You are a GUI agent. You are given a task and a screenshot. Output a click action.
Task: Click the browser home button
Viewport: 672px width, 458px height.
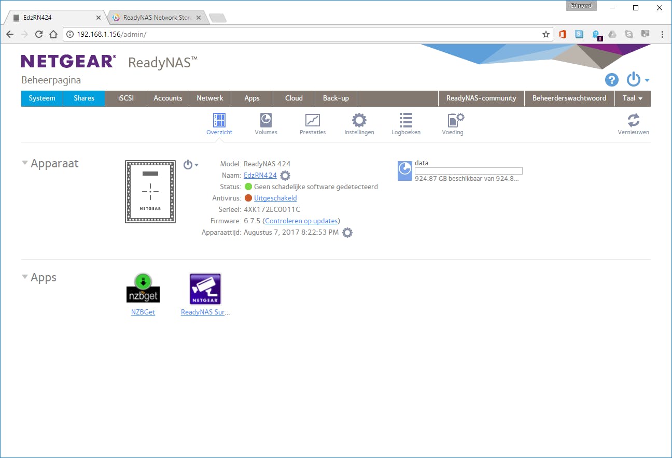pyautogui.click(x=53, y=34)
